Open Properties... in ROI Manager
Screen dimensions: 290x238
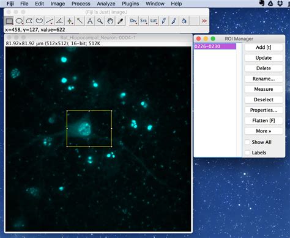(264, 110)
